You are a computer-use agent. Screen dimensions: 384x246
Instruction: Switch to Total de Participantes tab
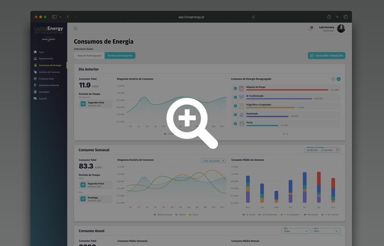tap(89, 56)
